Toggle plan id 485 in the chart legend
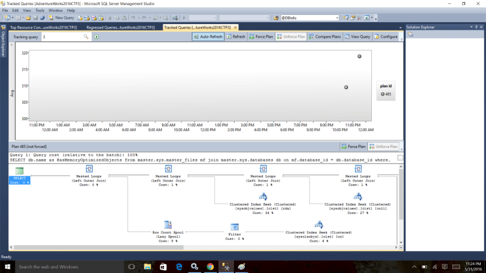Image resolution: width=486 pixels, height=273 pixels. (385, 94)
